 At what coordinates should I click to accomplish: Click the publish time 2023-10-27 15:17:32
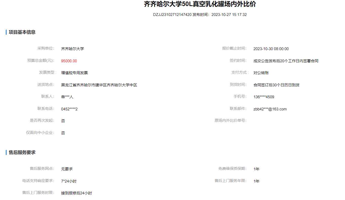[229, 15]
